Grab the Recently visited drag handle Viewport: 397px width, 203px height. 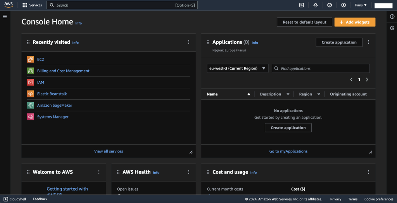click(x=28, y=42)
